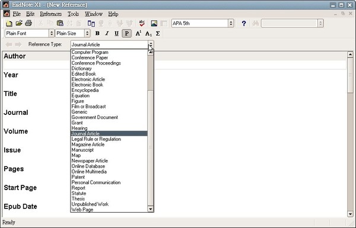
Task: Apply bold formatting
Action: pos(97,34)
